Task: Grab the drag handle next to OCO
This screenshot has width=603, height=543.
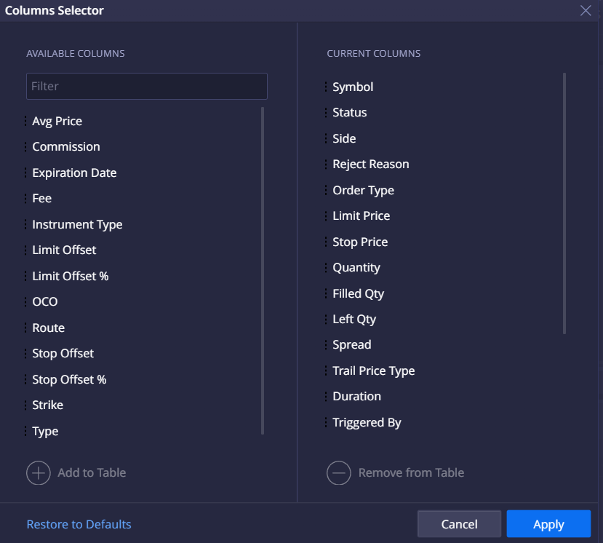Action: click(25, 302)
